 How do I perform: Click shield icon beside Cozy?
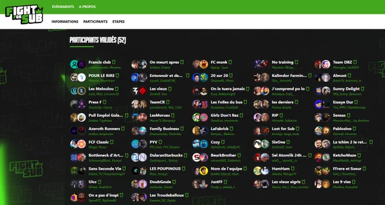pyautogui.click(x=223, y=142)
